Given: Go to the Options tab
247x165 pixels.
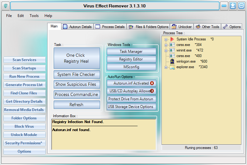Looking at the screenshot, I should coord(232,27).
